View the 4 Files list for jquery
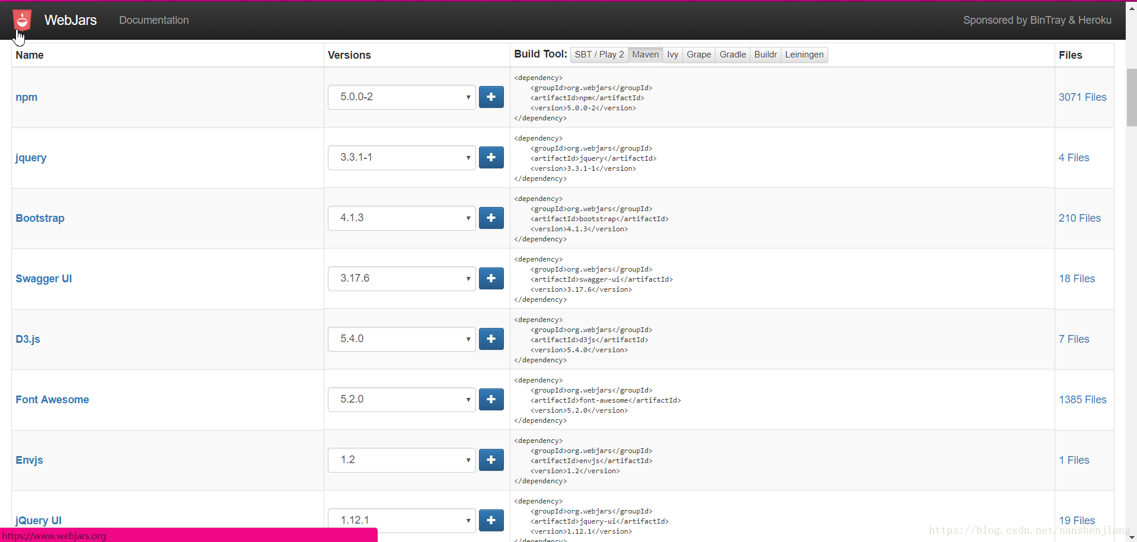Screen dimensions: 1137x542 1074,158
